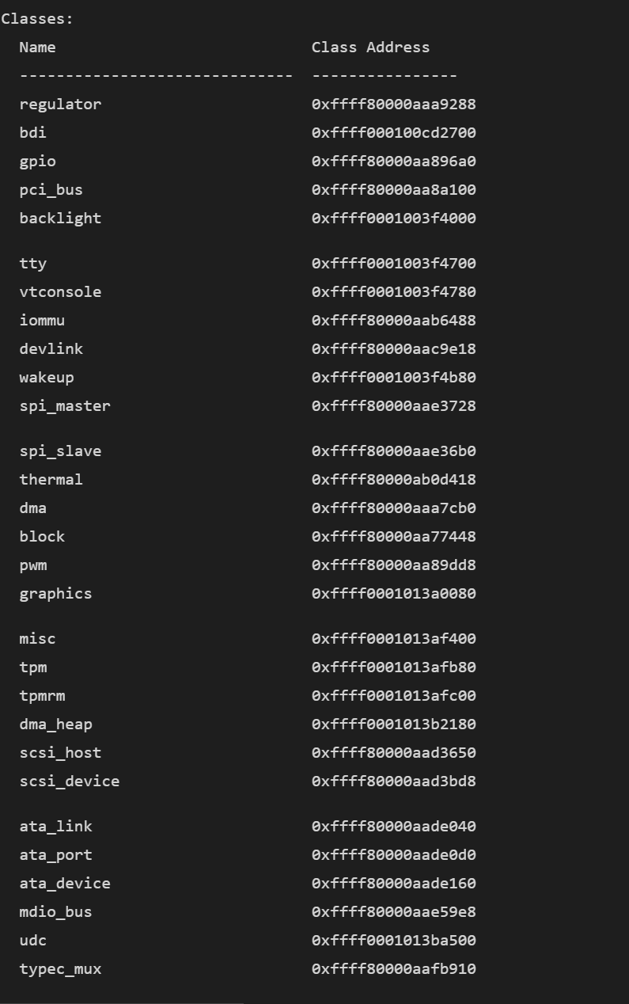Viewport: 629px width, 1004px height.
Task: Click the 'spi_master' class name
Action: [65, 406]
